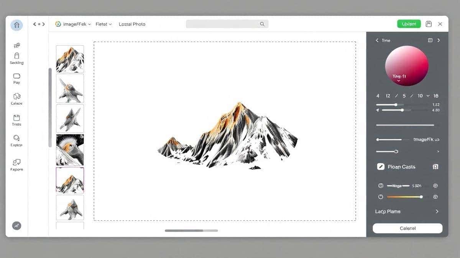Select the Play tool in sidebar
This screenshot has width=460, height=258.
pos(16,76)
